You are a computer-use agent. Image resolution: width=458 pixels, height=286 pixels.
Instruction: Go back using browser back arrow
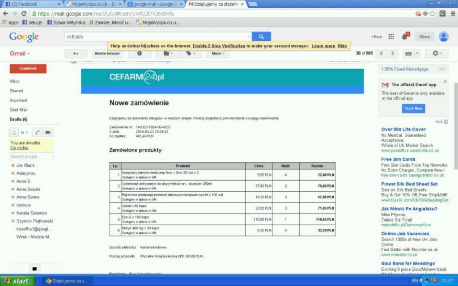[5, 13]
